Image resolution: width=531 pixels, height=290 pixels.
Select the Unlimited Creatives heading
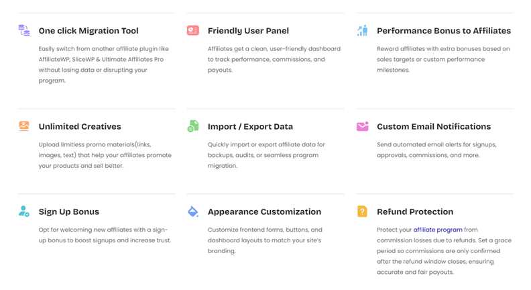(x=80, y=126)
